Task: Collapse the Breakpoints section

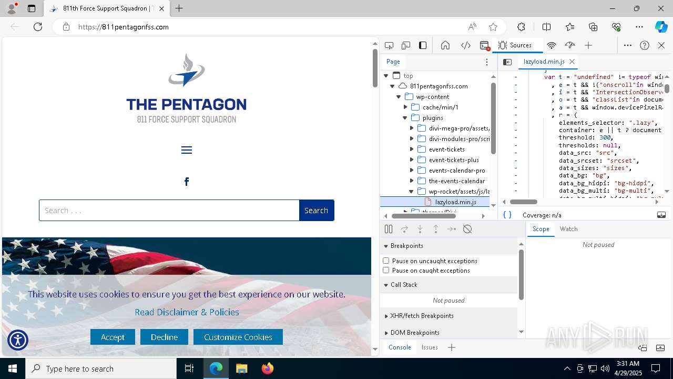Action: [386, 246]
